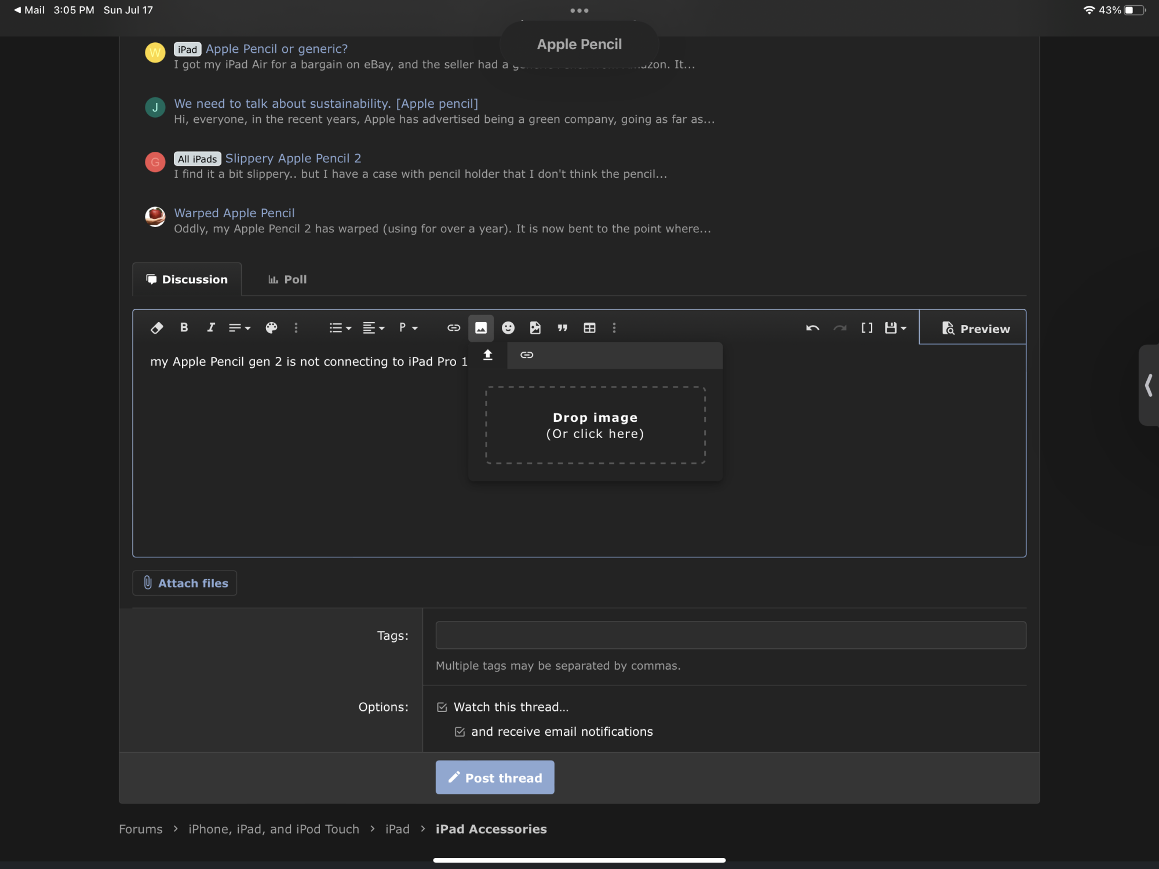The image size is (1159, 869).
Task: Redo the last edit
Action: click(x=840, y=328)
